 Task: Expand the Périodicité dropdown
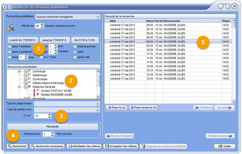coord(53,127)
